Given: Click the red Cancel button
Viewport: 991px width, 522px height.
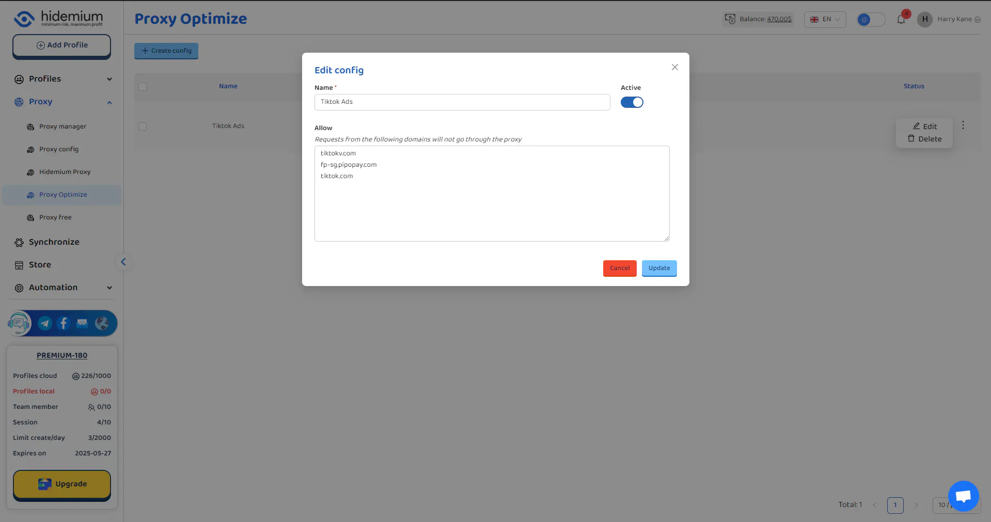Looking at the screenshot, I should [x=620, y=268].
